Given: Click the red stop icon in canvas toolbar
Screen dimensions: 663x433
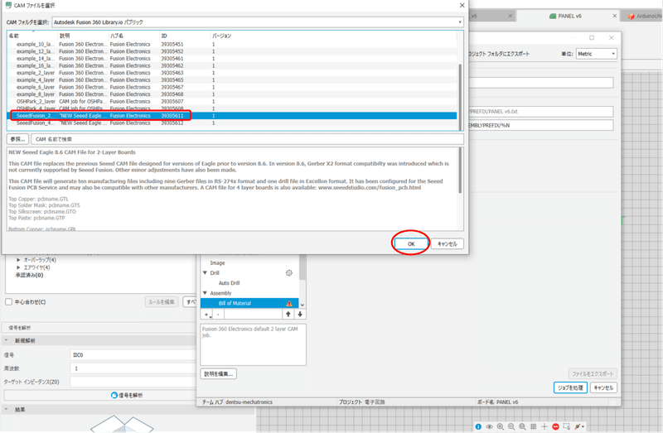Looking at the screenshot, I should tap(555, 426).
